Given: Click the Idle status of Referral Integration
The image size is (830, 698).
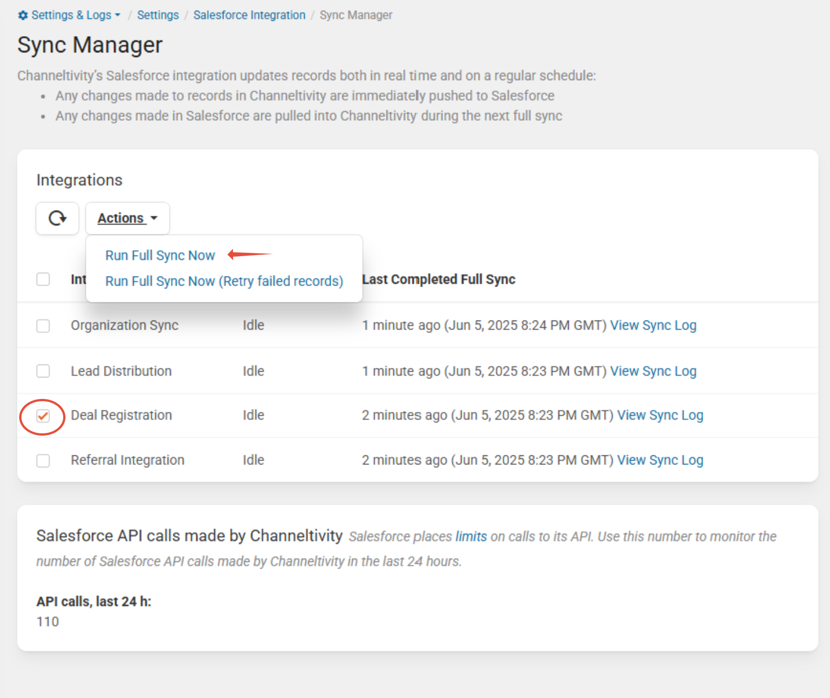Looking at the screenshot, I should [253, 460].
